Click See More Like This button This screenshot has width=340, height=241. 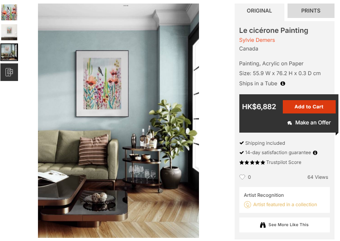coord(284,225)
